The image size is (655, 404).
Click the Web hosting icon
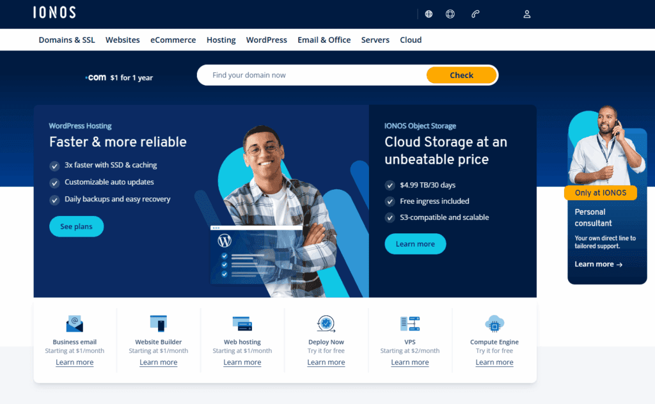tap(242, 323)
